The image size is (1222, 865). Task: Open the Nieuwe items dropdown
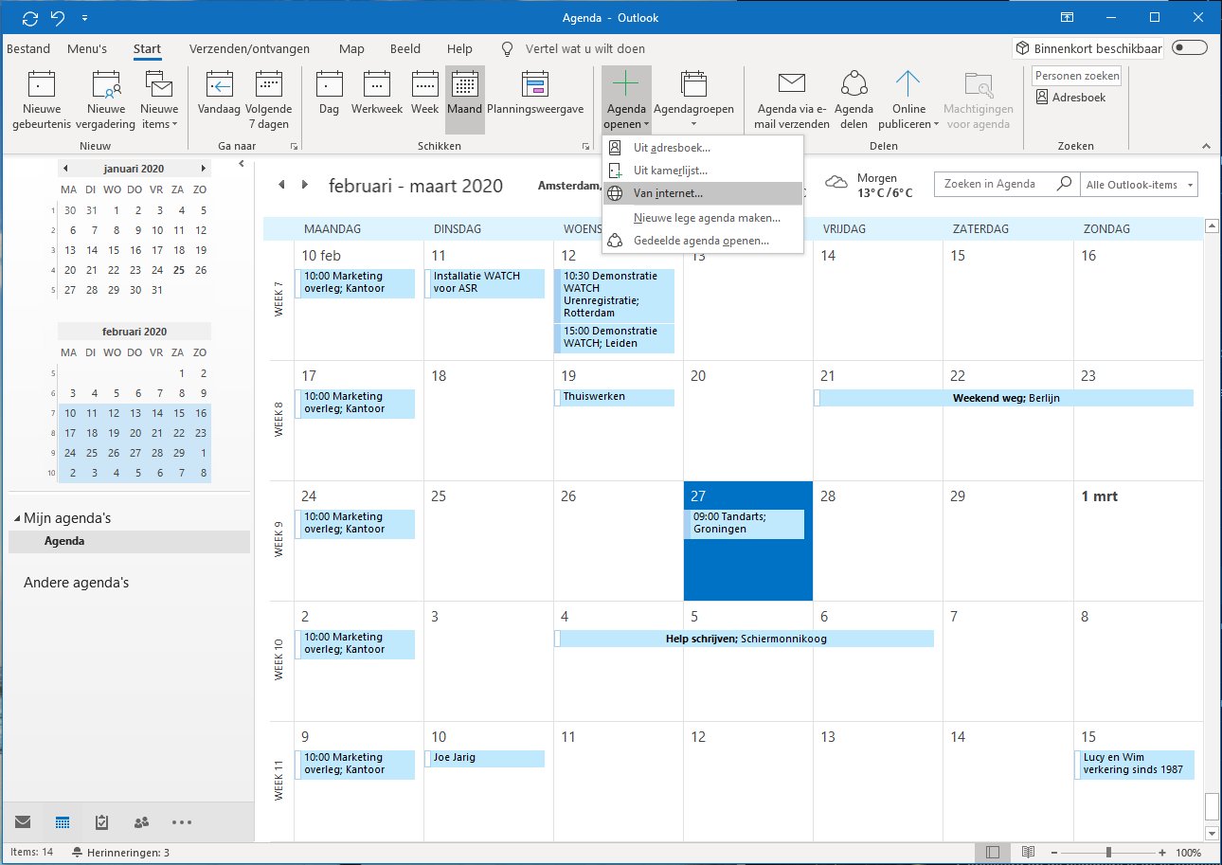[x=159, y=99]
